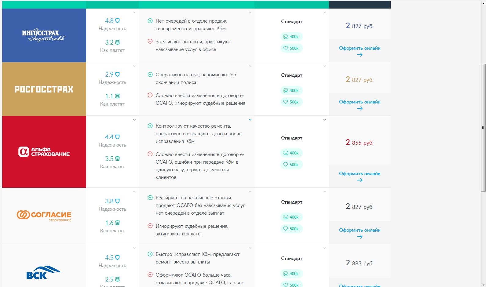Expand the Rosgosstrakh reviews column chevron
Screen dimensions: 486x287
pyautogui.click(x=250, y=66)
